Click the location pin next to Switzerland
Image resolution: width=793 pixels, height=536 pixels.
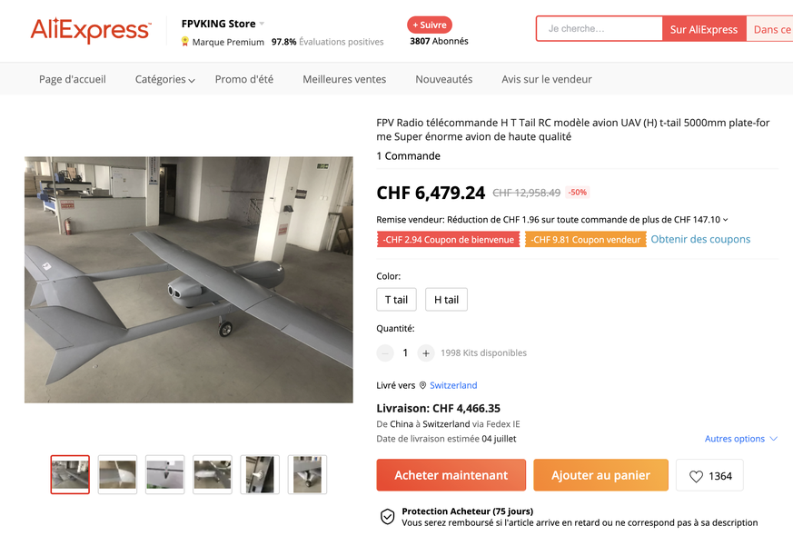pyautogui.click(x=422, y=385)
